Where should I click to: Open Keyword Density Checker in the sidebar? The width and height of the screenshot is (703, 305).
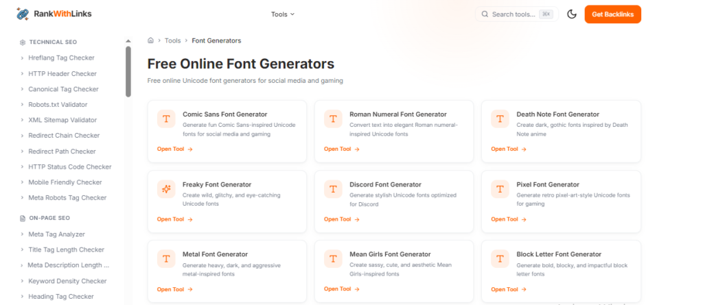coord(67,281)
